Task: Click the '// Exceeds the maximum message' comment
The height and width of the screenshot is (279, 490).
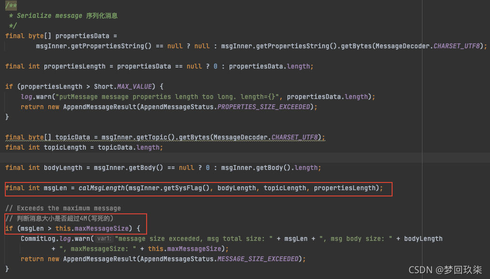Action: pyautogui.click(x=63, y=209)
